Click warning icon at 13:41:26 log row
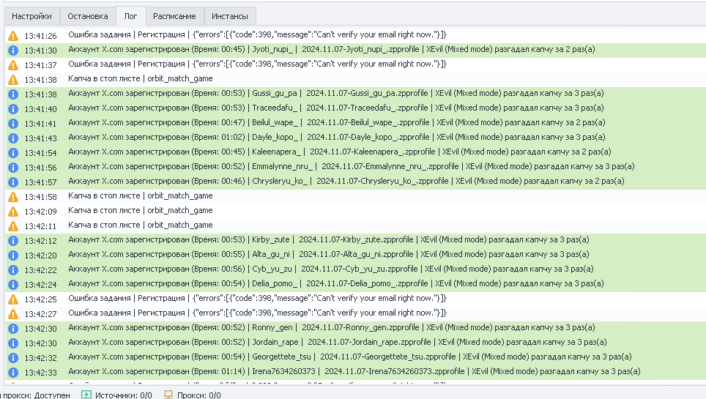 click(x=13, y=36)
